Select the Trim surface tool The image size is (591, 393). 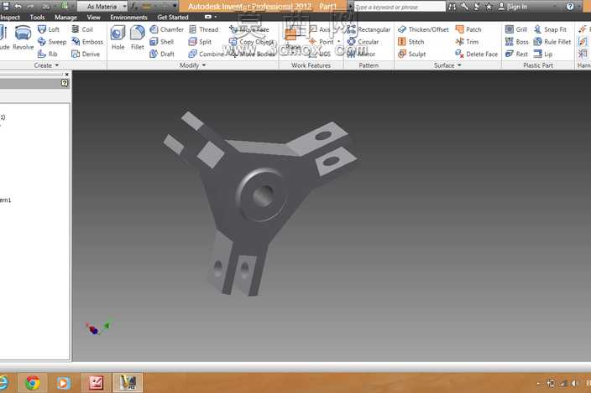pos(467,42)
